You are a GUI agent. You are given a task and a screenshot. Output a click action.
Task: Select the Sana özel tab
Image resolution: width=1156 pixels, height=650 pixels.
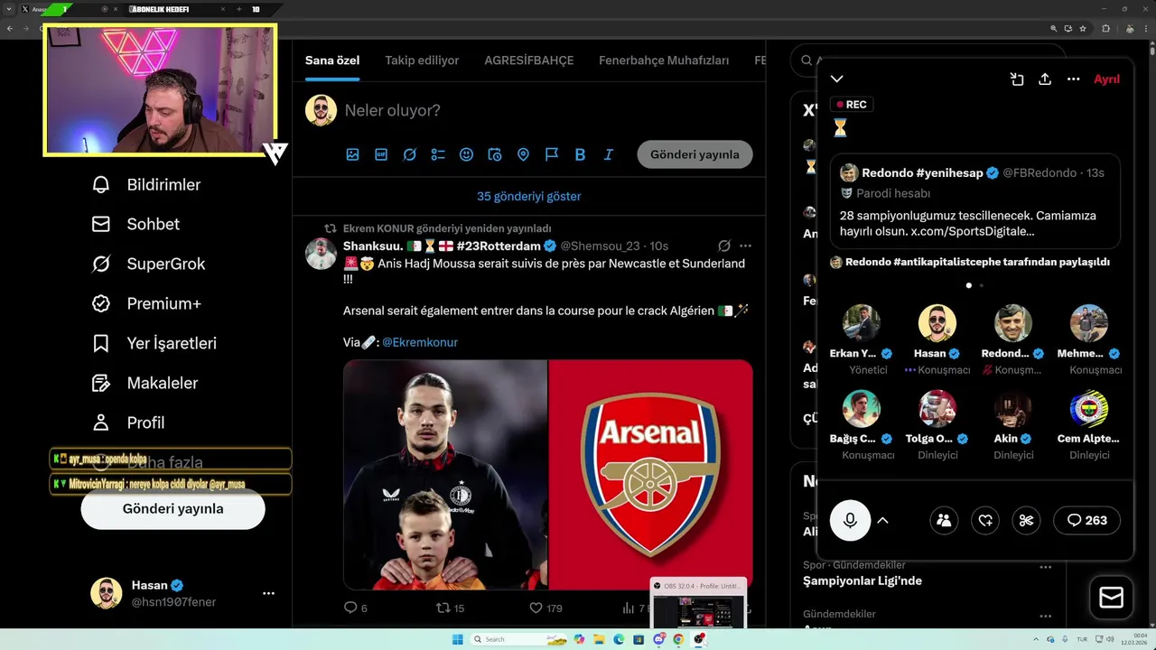[332, 60]
